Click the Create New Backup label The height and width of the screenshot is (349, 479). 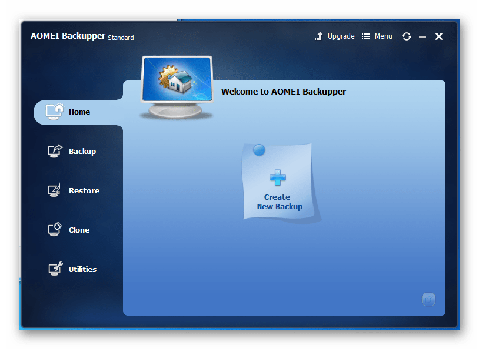[x=280, y=202]
